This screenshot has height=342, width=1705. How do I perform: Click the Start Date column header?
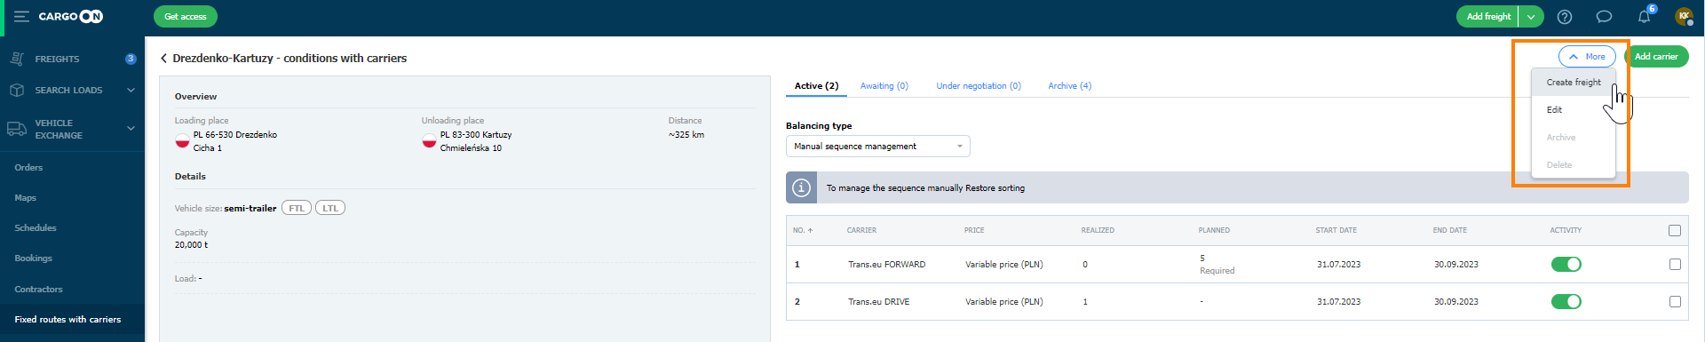coord(1336,230)
